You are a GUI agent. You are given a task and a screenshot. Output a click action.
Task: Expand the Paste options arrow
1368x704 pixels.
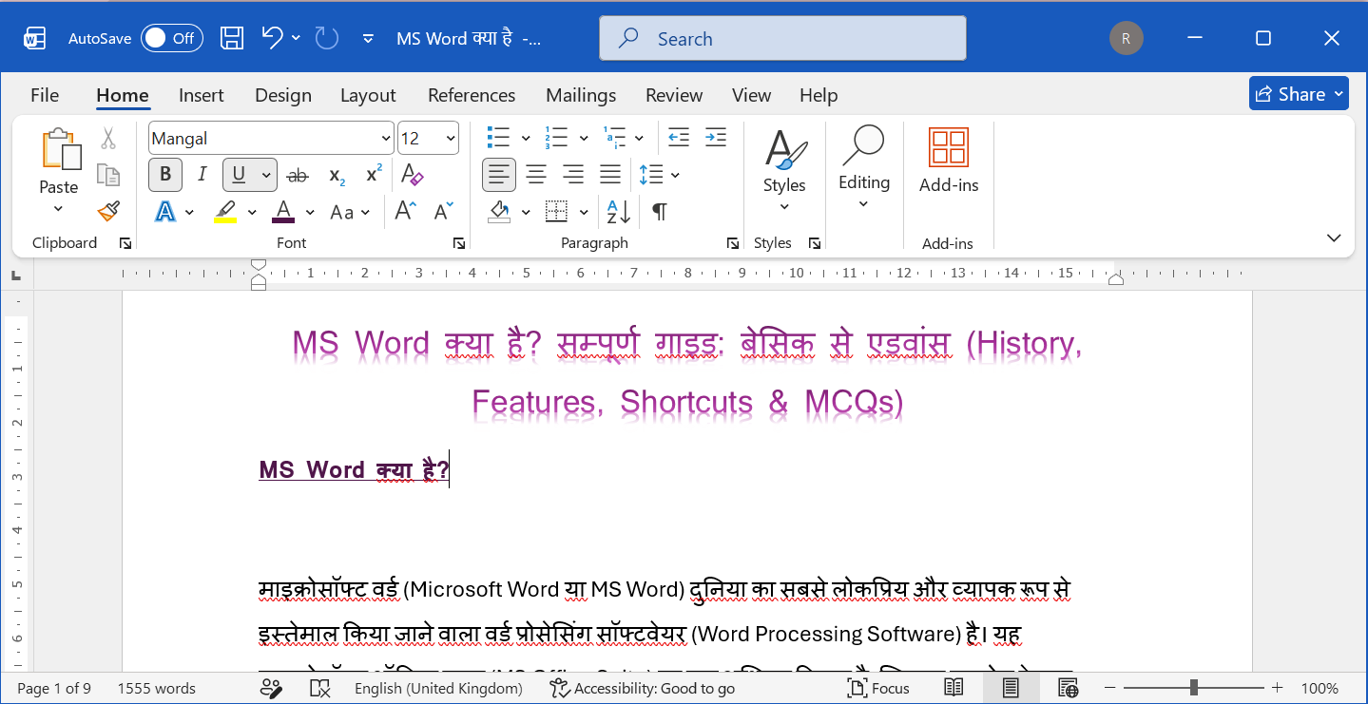click(x=59, y=209)
